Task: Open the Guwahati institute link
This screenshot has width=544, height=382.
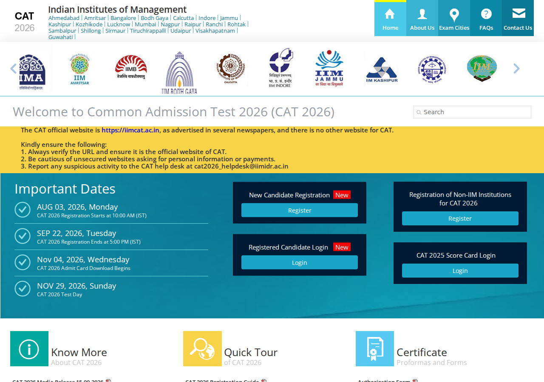Action: point(61,37)
